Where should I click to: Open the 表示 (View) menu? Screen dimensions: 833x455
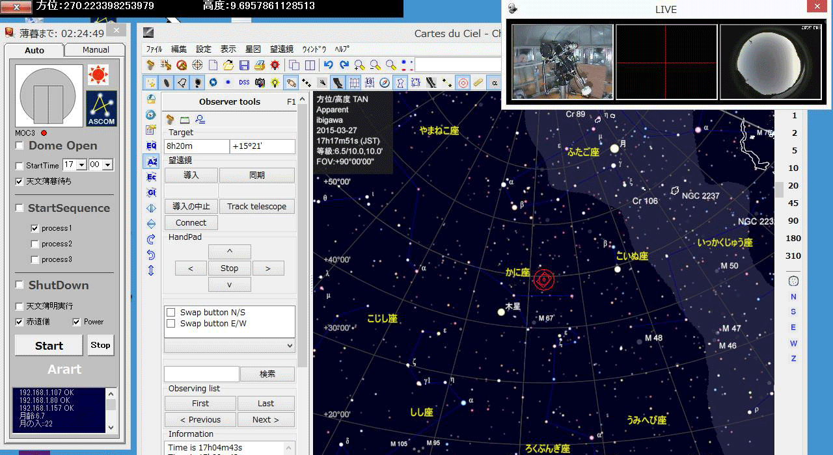228,49
